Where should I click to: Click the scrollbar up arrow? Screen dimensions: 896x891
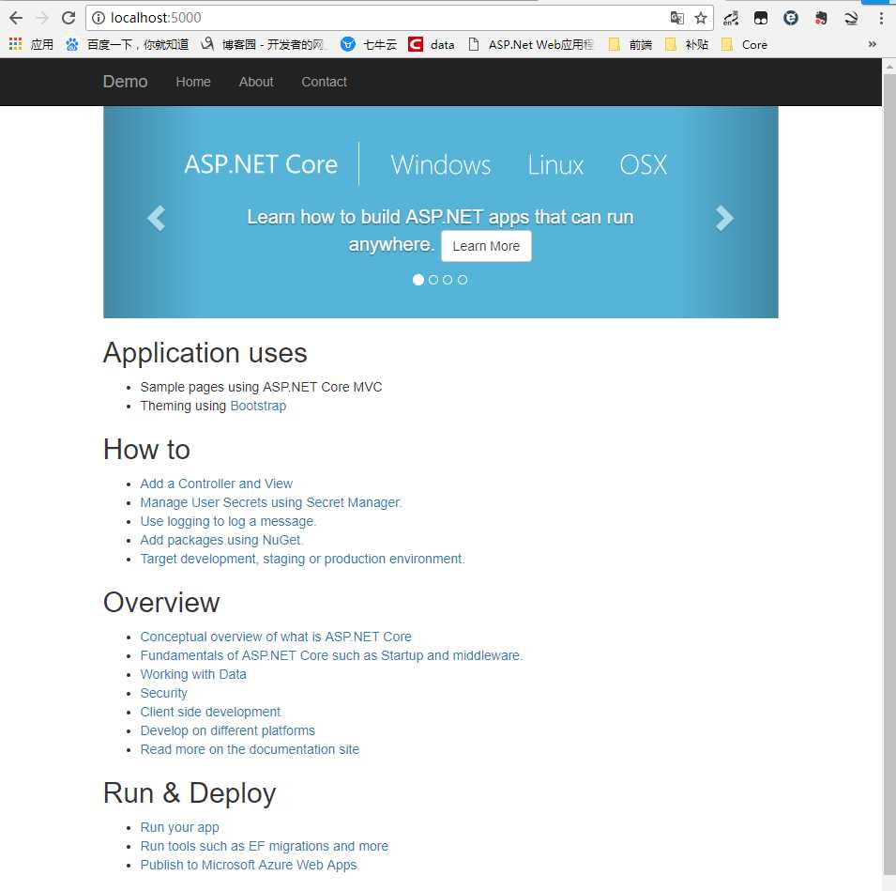point(889,66)
